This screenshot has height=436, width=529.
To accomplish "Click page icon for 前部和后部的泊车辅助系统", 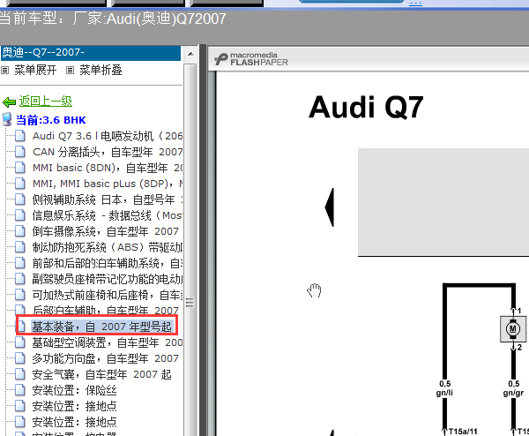I will (x=20, y=263).
